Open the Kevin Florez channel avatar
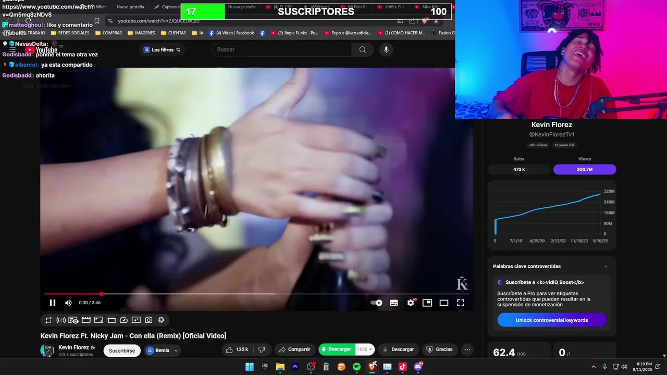Screen dimensions: 667x375 pos(47,351)
